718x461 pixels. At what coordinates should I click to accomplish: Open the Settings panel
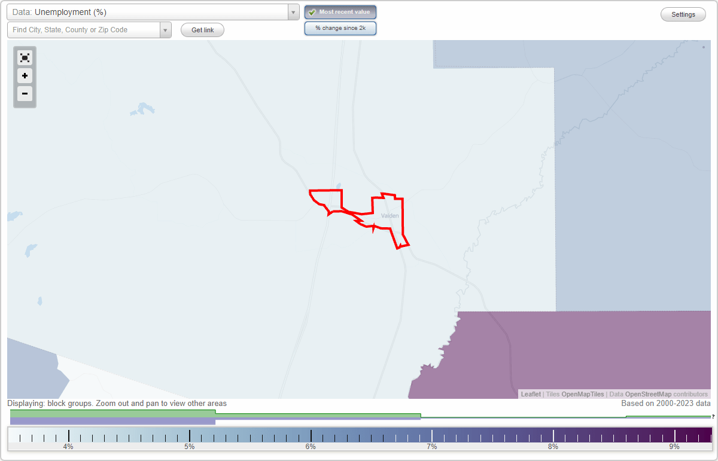pos(683,14)
